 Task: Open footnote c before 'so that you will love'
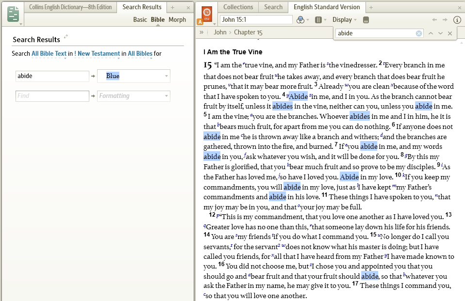(205, 295)
